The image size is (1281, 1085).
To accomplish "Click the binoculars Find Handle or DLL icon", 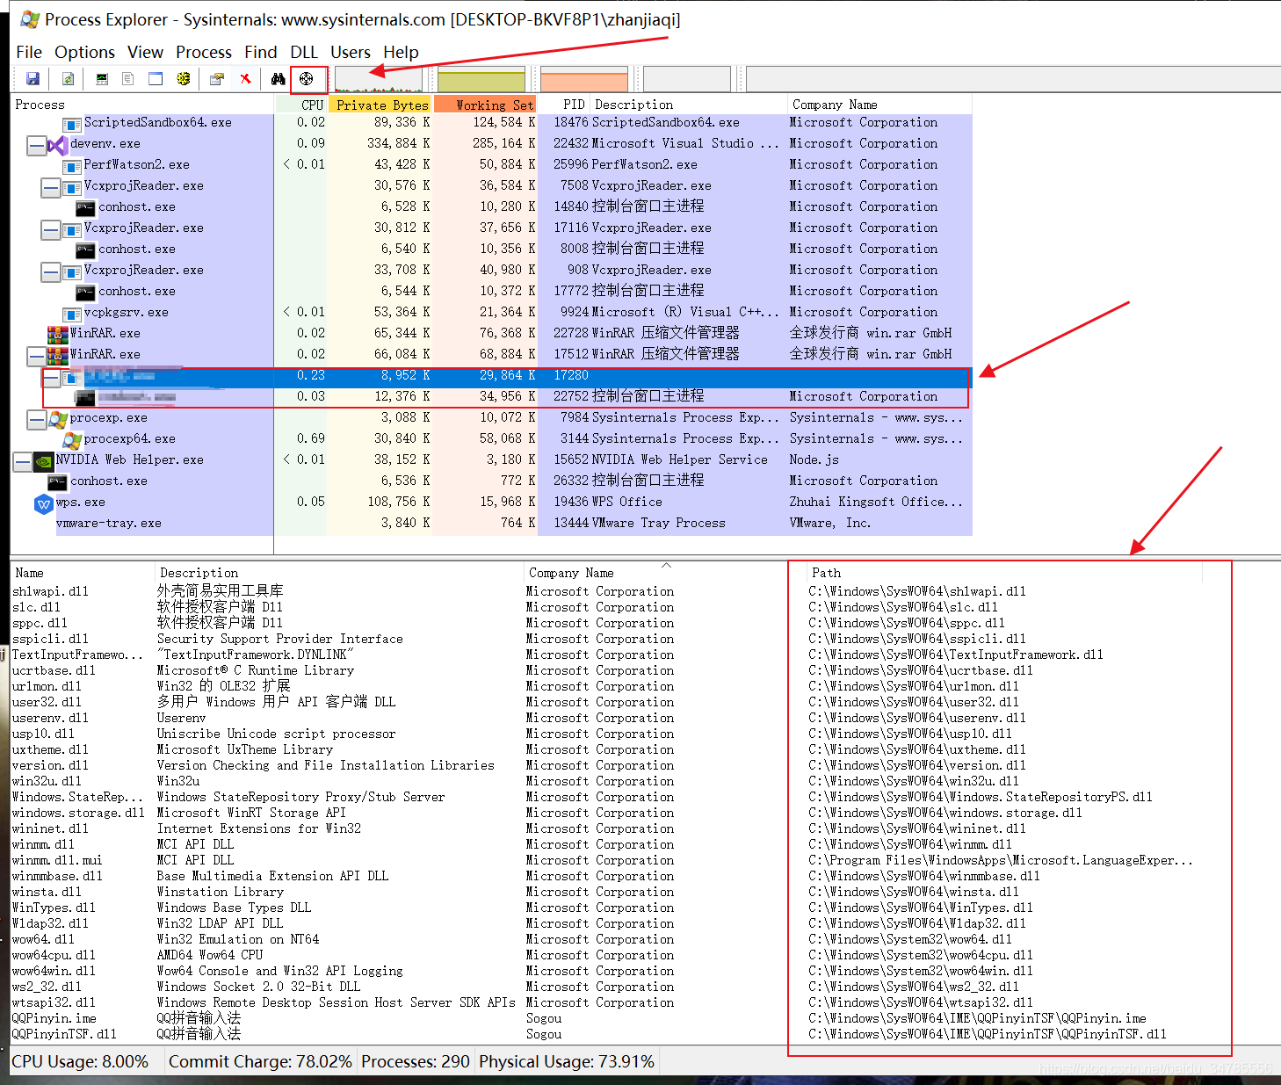I will (x=279, y=79).
